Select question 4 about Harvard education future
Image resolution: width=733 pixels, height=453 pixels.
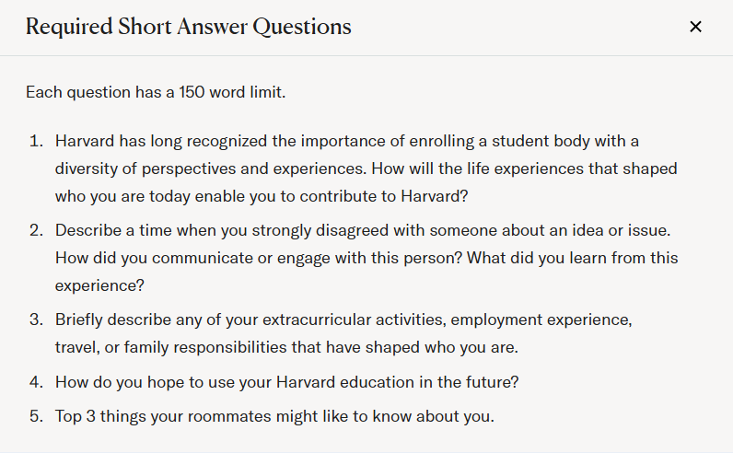287,382
